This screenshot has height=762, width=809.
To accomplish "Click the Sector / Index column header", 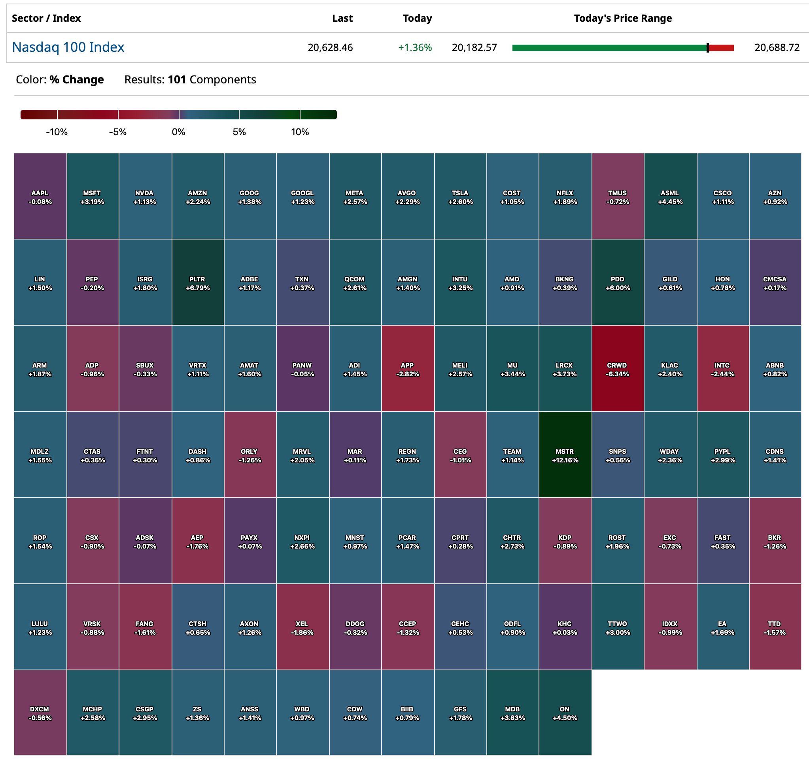I will coord(46,18).
